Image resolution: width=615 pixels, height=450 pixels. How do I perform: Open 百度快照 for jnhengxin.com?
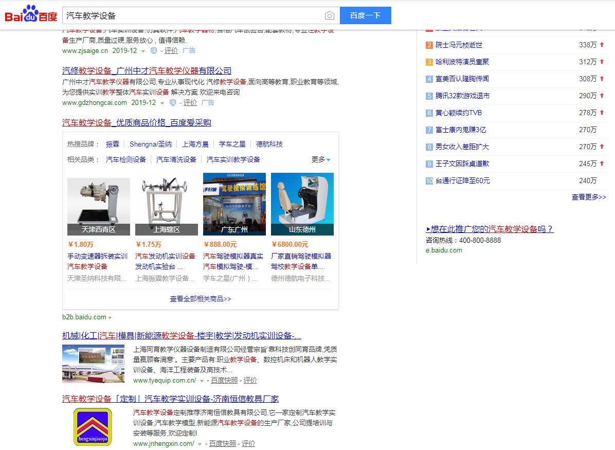tap(222, 443)
